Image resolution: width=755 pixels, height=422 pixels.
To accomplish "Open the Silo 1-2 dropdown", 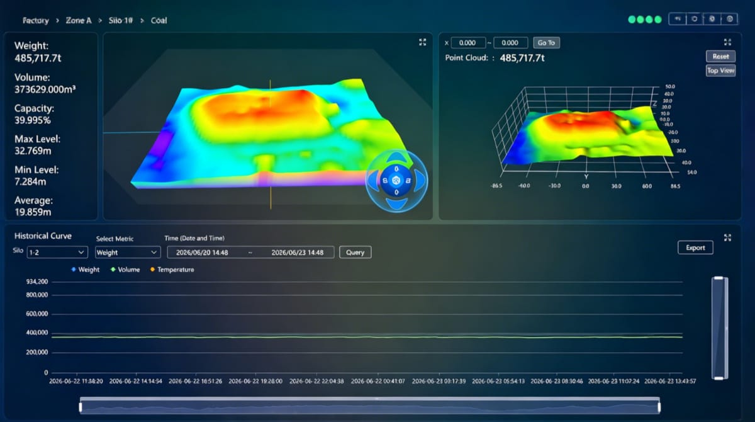I will point(57,252).
